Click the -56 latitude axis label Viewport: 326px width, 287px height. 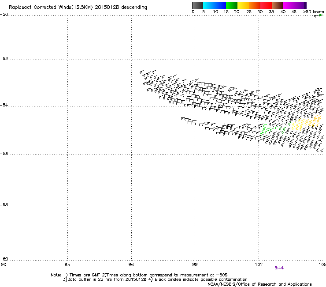click(x=4, y=153)
